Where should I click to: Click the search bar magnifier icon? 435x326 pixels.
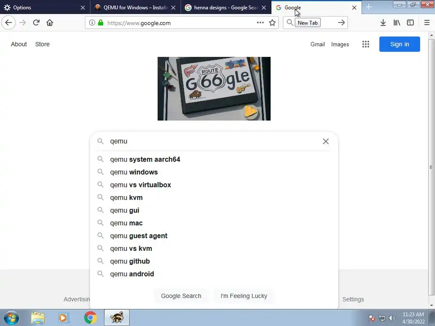click(290, 22)
